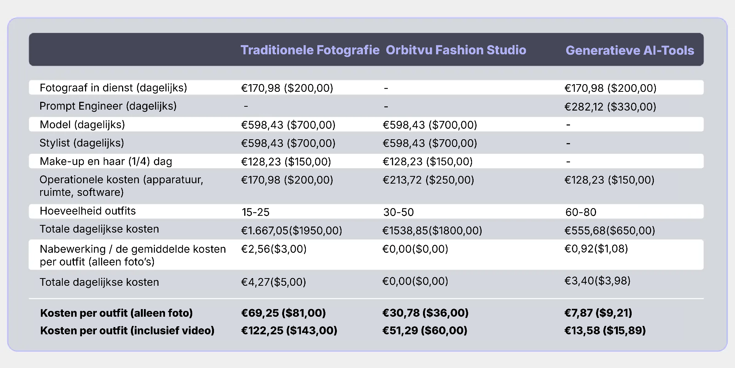Select the €555,68 total daily cost cell

[610, 231]
